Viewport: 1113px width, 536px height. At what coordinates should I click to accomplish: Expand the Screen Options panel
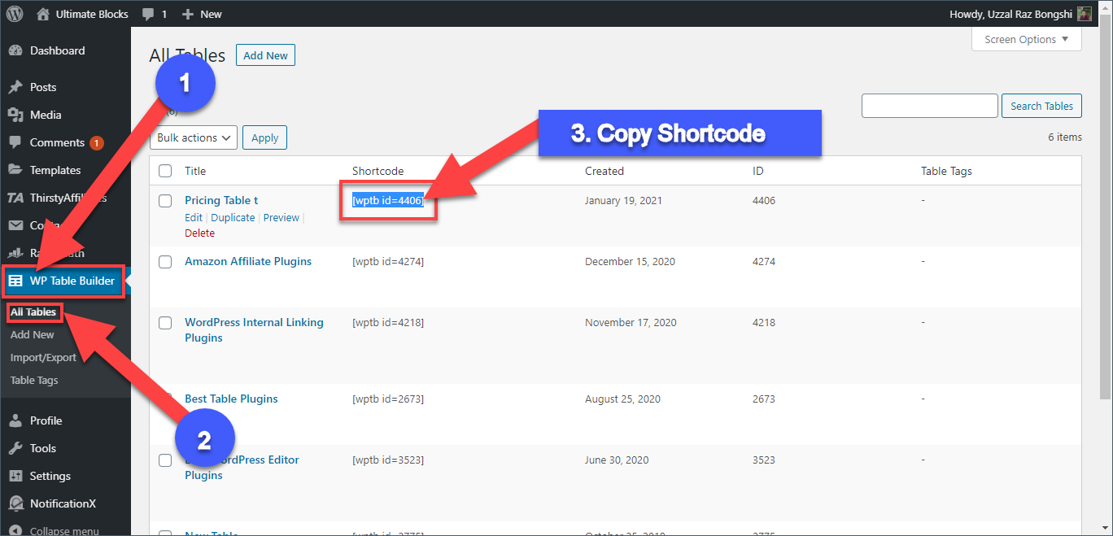coord(1027,39)
